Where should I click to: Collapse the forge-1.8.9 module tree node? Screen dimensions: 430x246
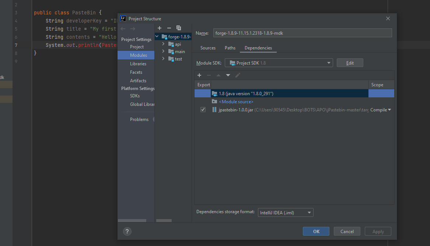tap(157, 36)
